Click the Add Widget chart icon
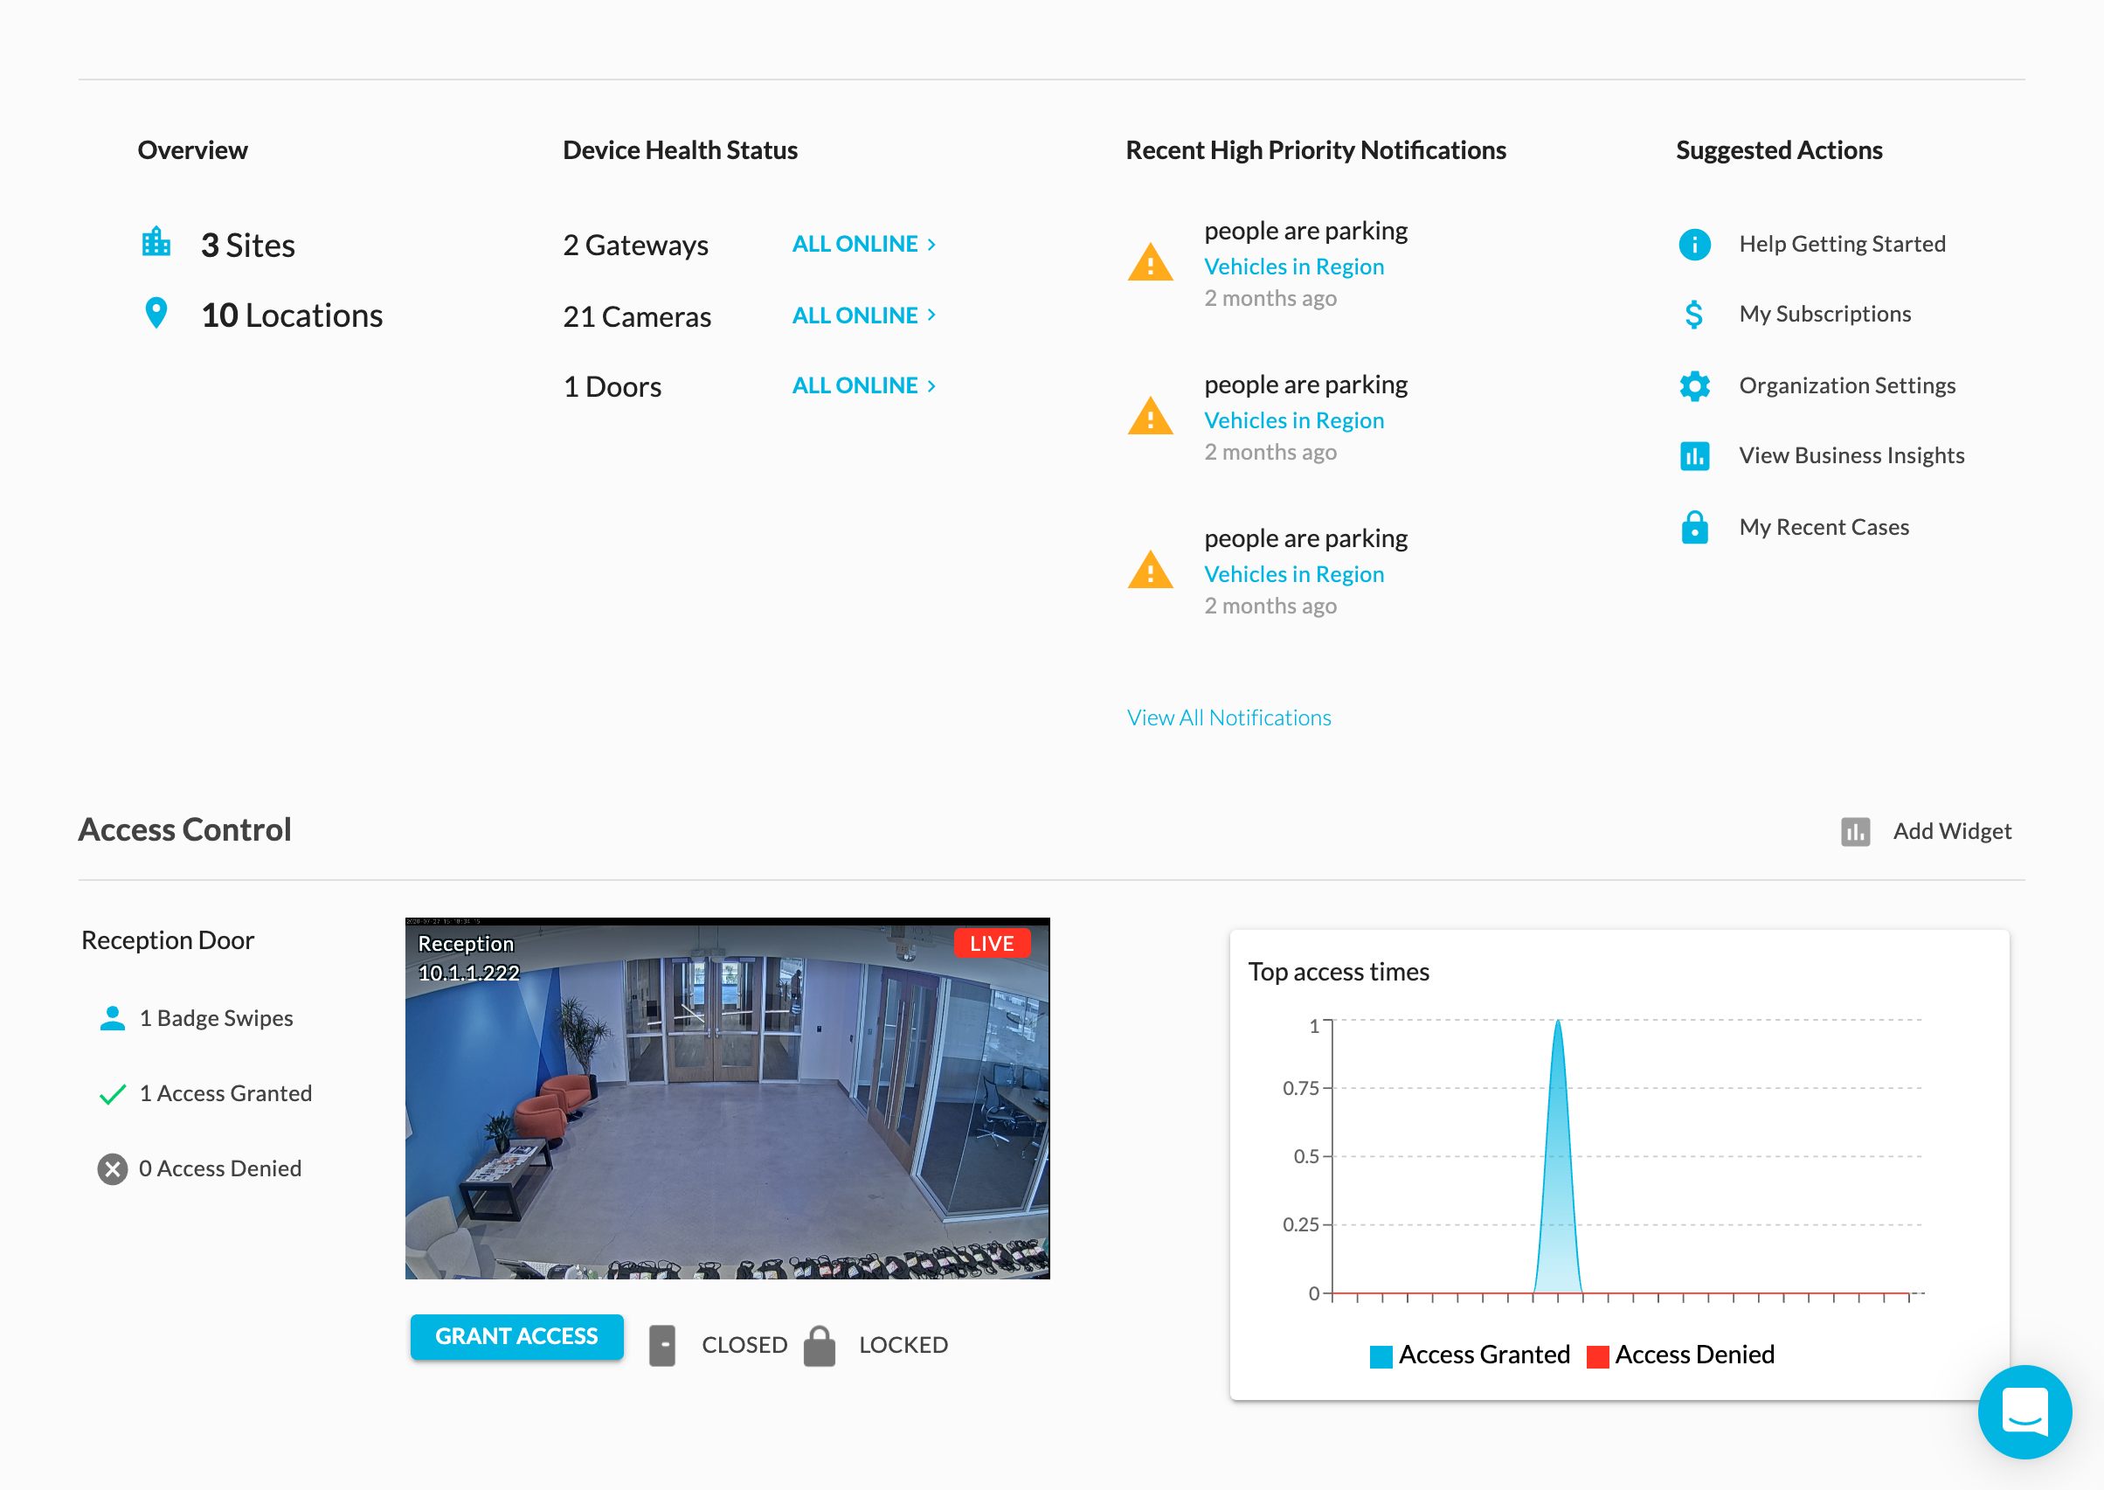This screenshot has width=2104, height=1490. [1854, 831]
